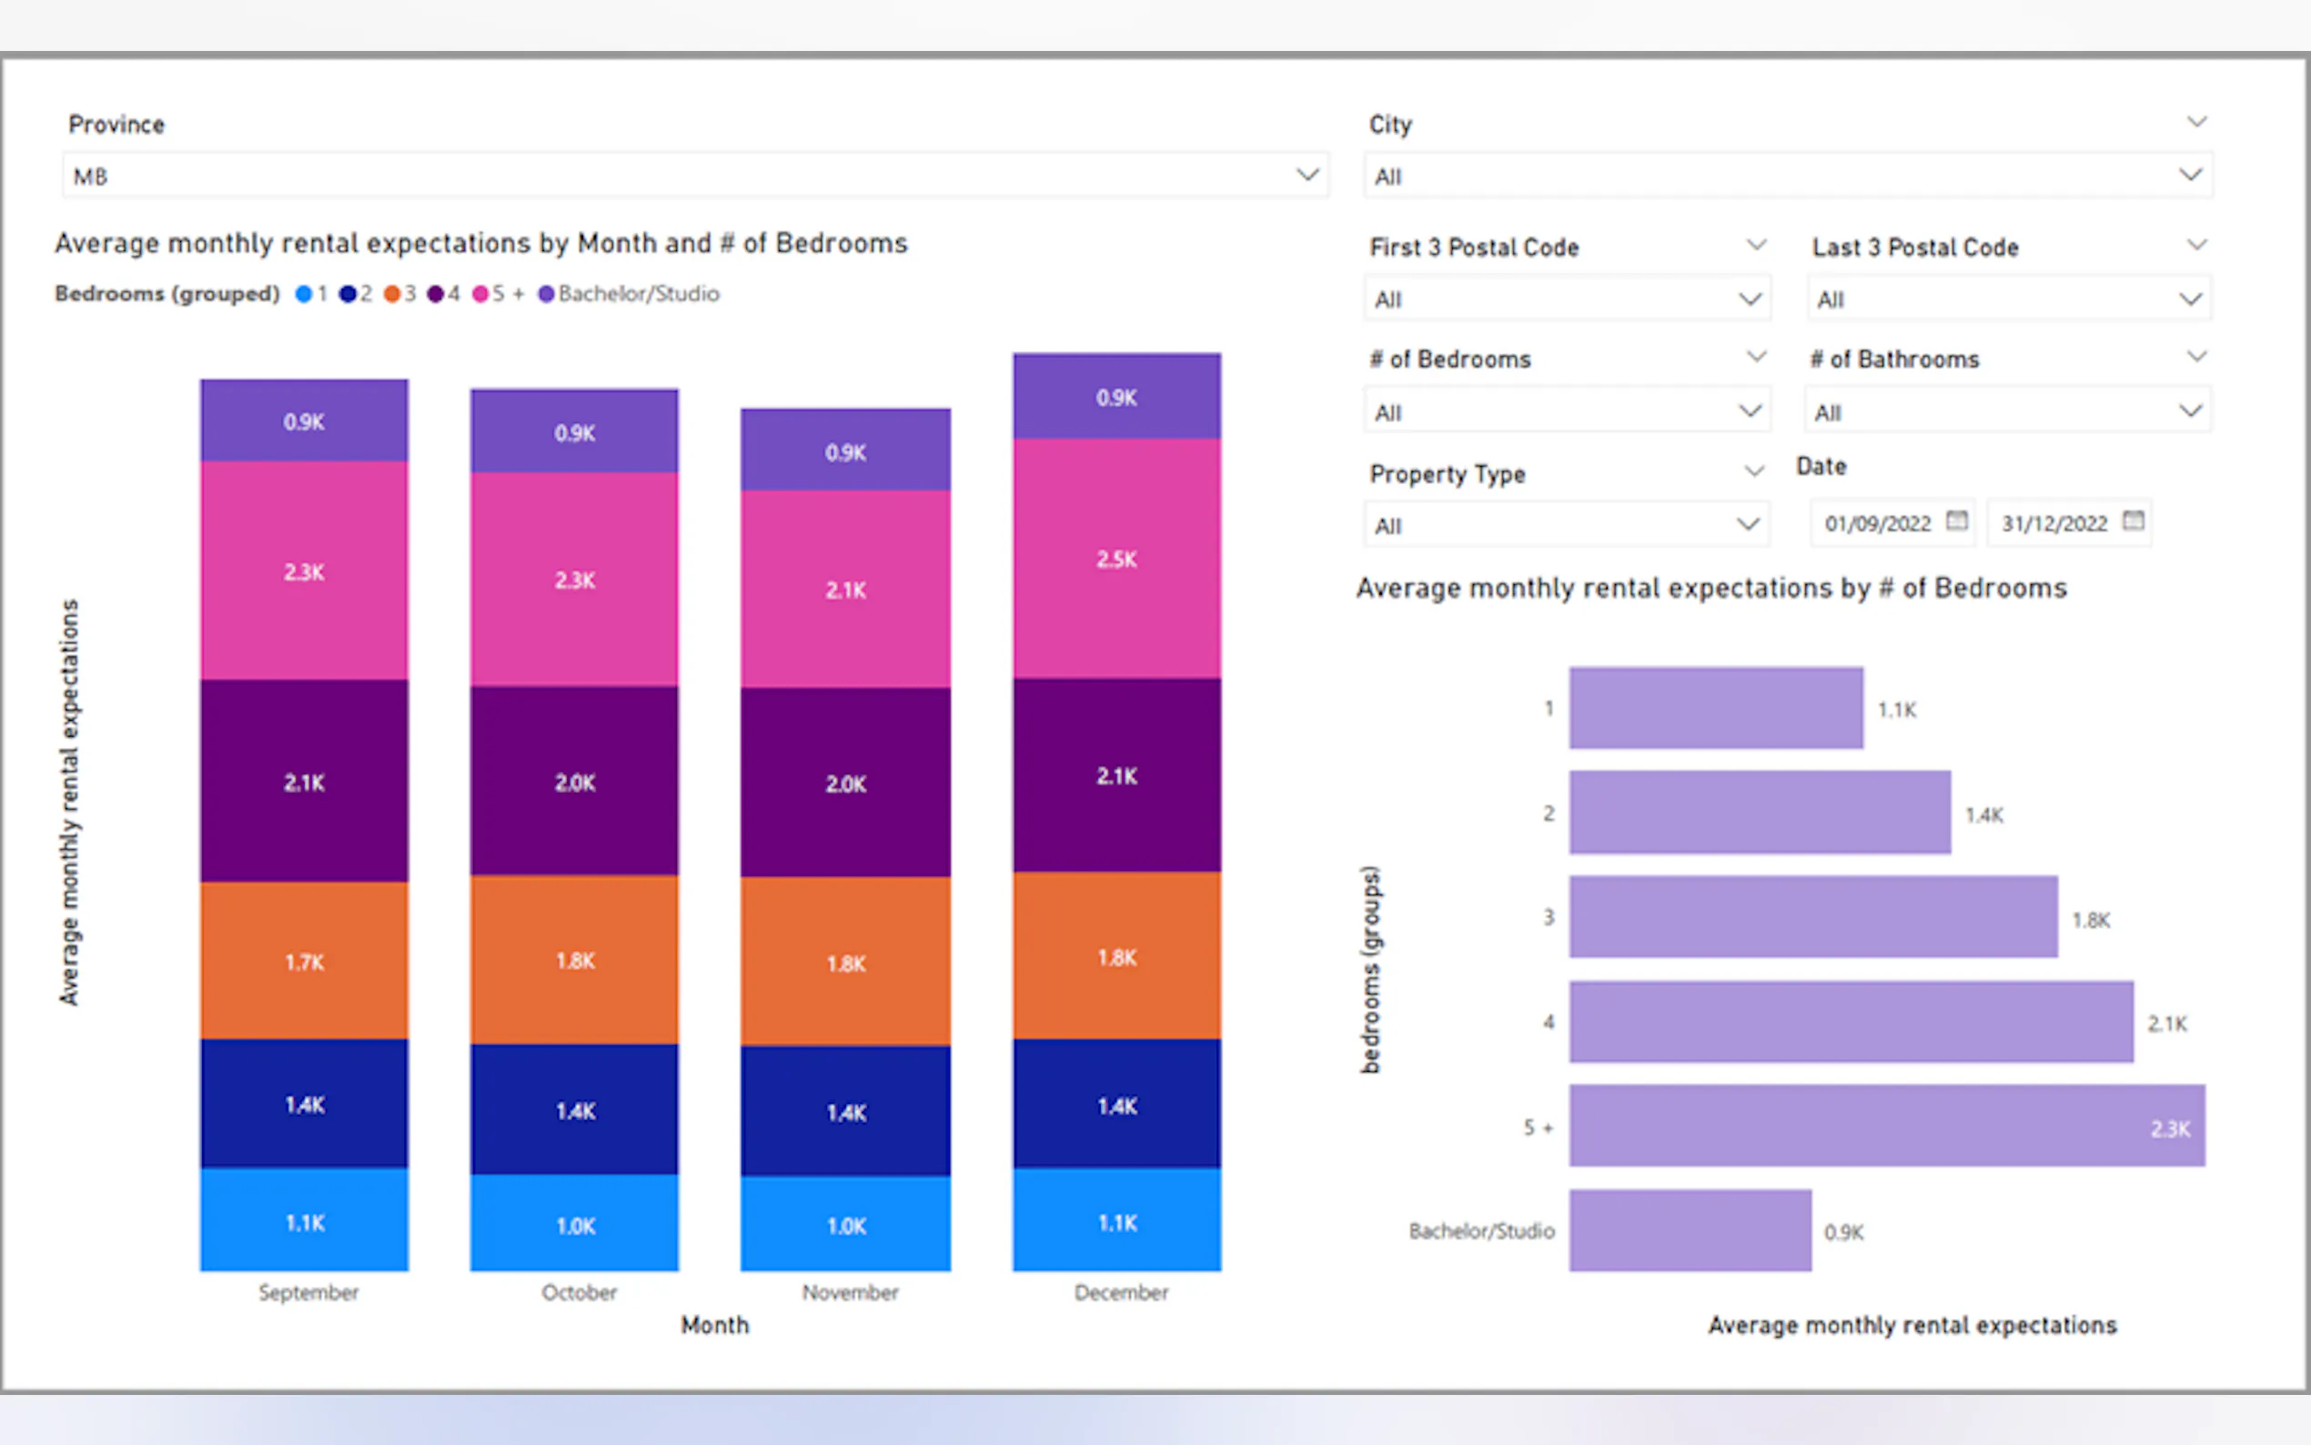Click the blue legend dot for 1 bedroom
Screen dimensions: 2311x1445
[x=304, y=294]
